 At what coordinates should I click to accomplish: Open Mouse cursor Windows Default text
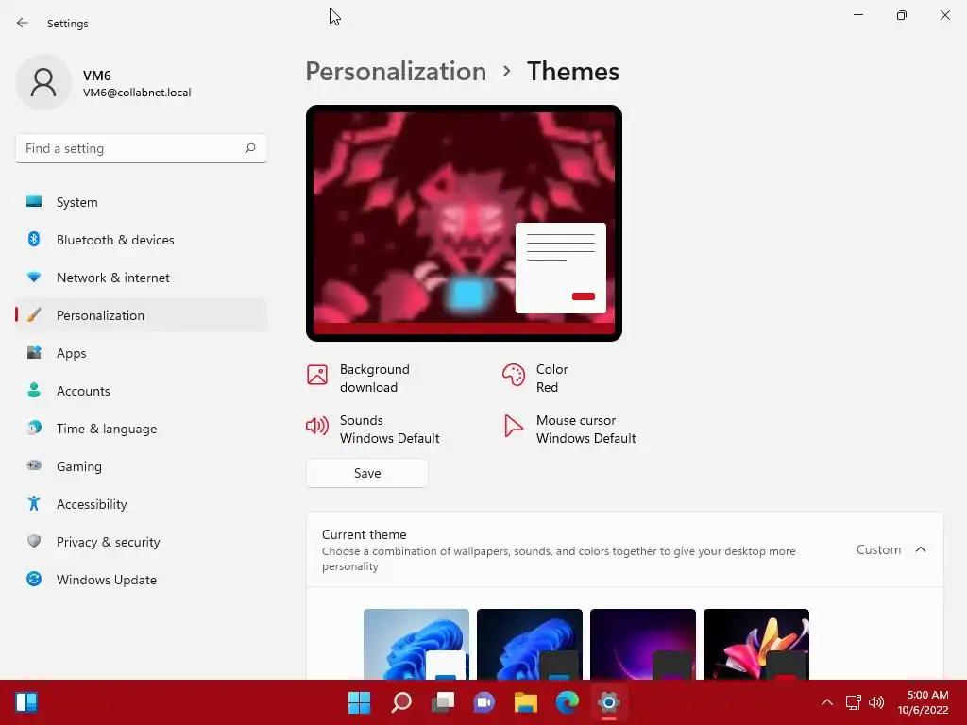pos(585,430)
